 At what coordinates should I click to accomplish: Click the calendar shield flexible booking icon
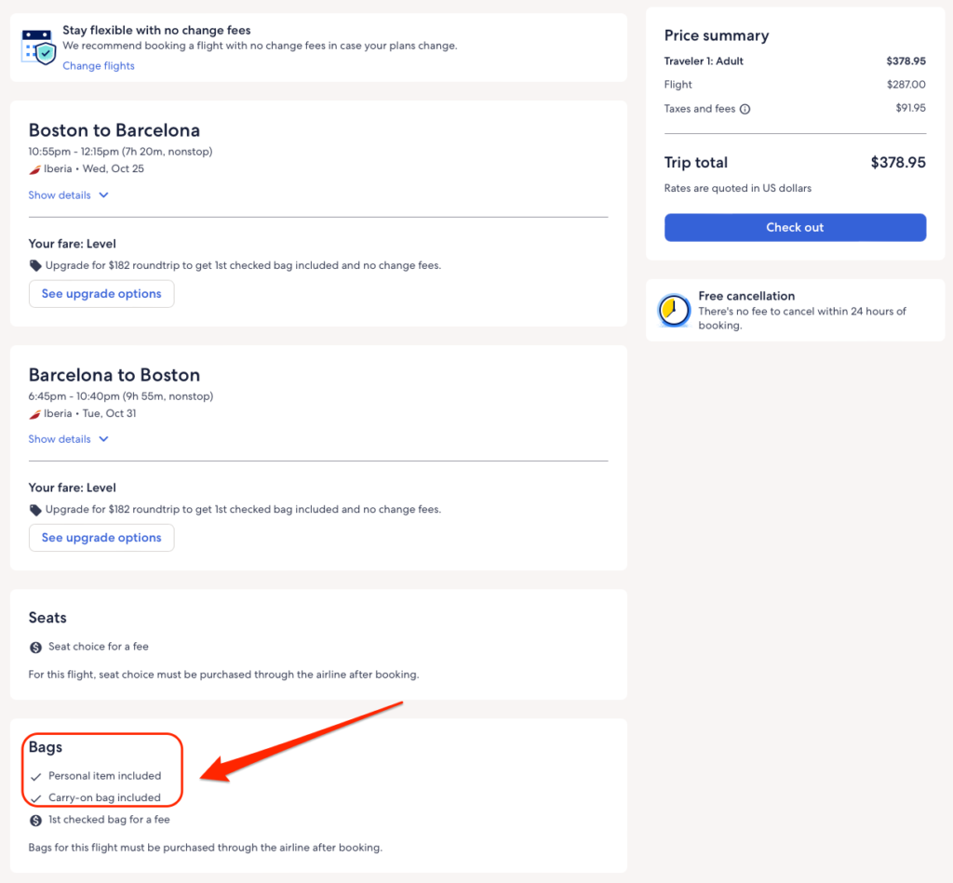tap(38, 46)
